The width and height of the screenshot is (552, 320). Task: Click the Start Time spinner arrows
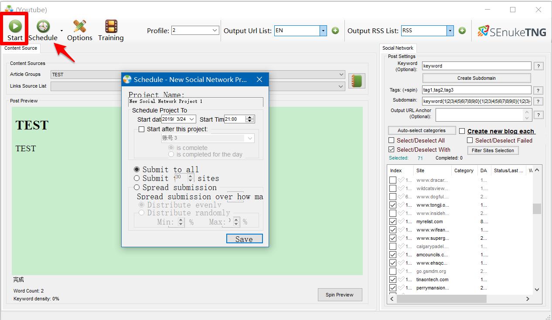point(249,119)
